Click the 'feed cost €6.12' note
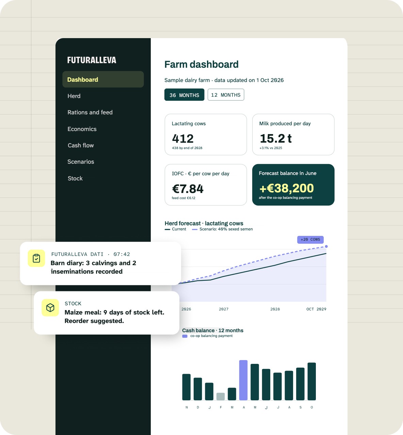 pyautogui.click(x=183, y=198)
